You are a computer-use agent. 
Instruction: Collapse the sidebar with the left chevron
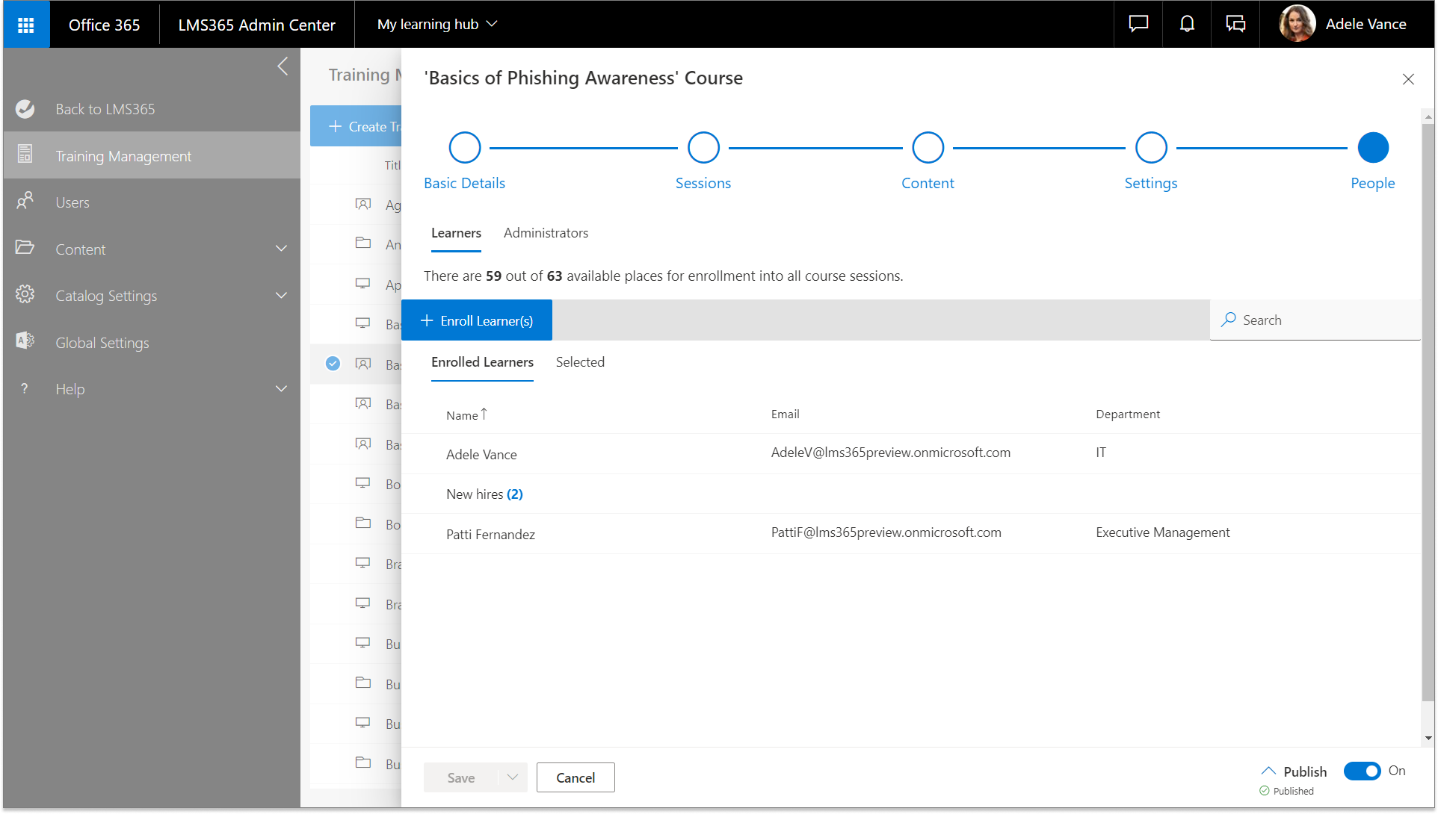pyautogui.click(x=283, y=66)
